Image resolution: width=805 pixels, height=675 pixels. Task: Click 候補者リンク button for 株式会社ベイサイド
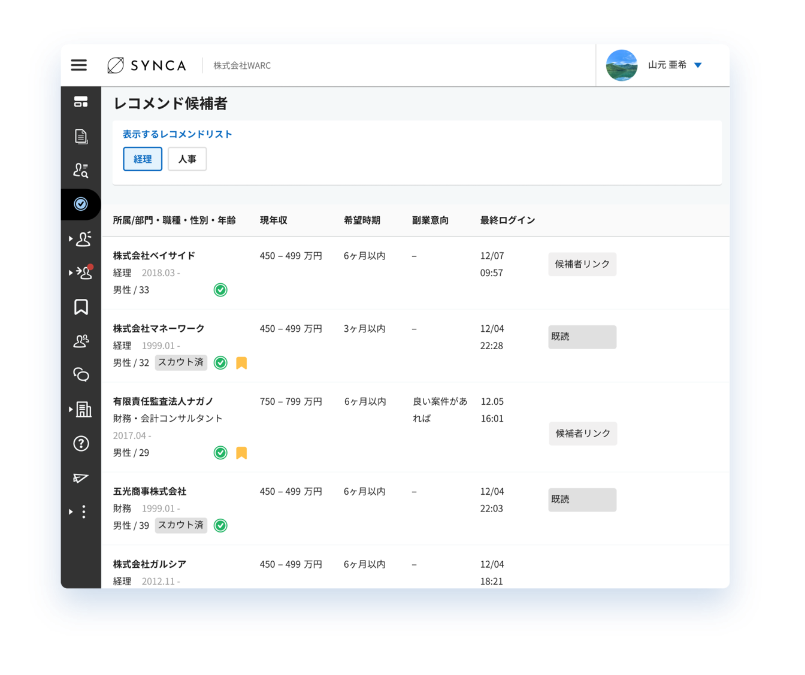582,264
